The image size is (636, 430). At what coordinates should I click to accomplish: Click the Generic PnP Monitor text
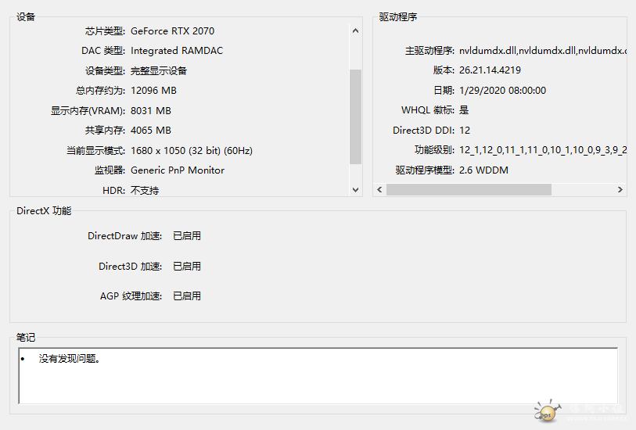click(x=178, y=170)
